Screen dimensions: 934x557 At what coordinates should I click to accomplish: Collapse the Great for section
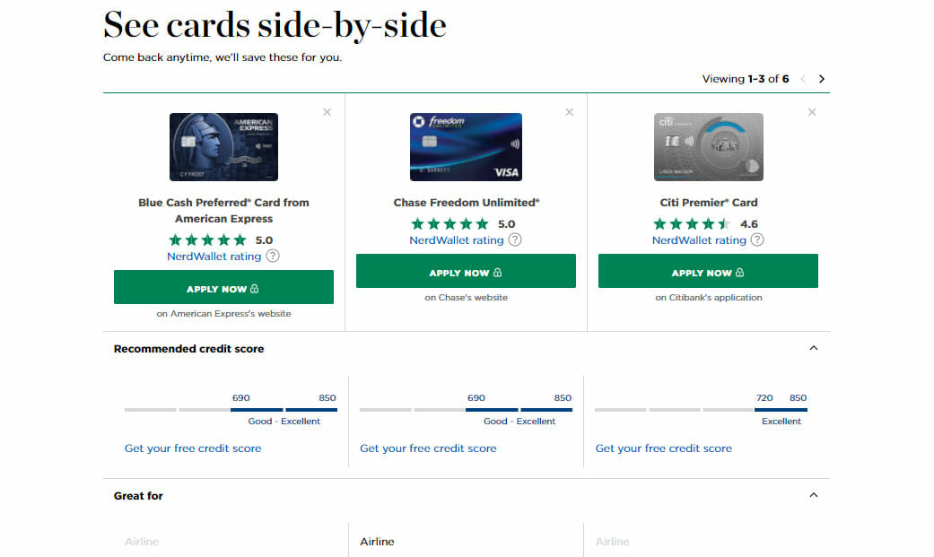tap(814, 494)
